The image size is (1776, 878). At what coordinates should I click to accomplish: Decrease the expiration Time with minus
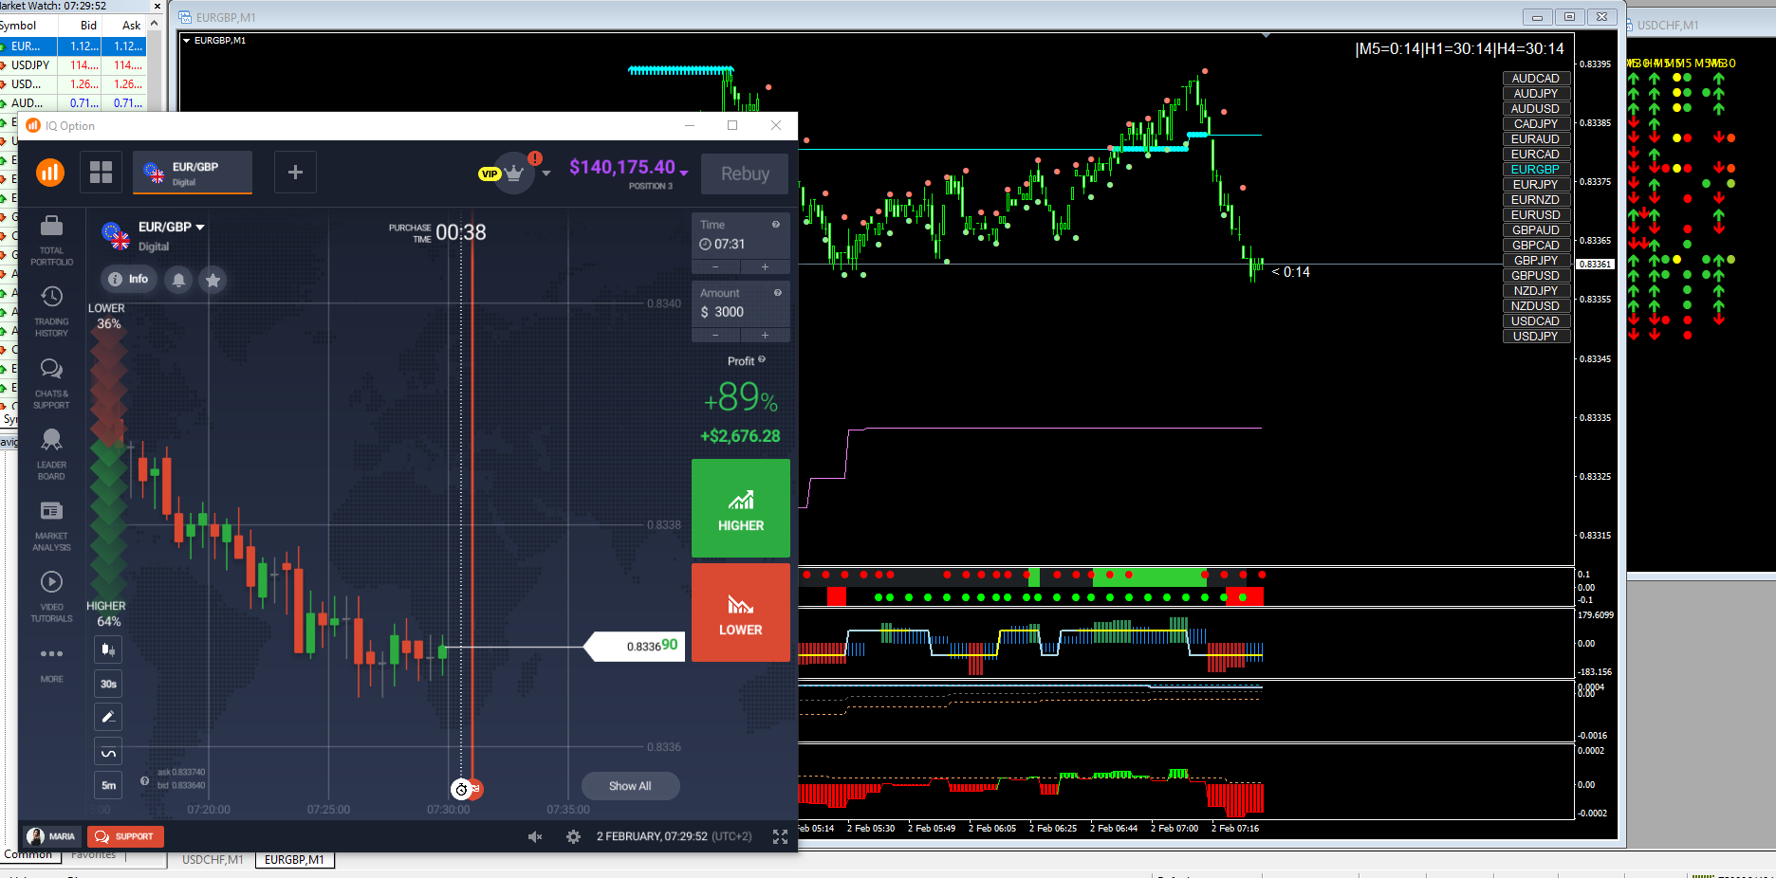(716, 267)
